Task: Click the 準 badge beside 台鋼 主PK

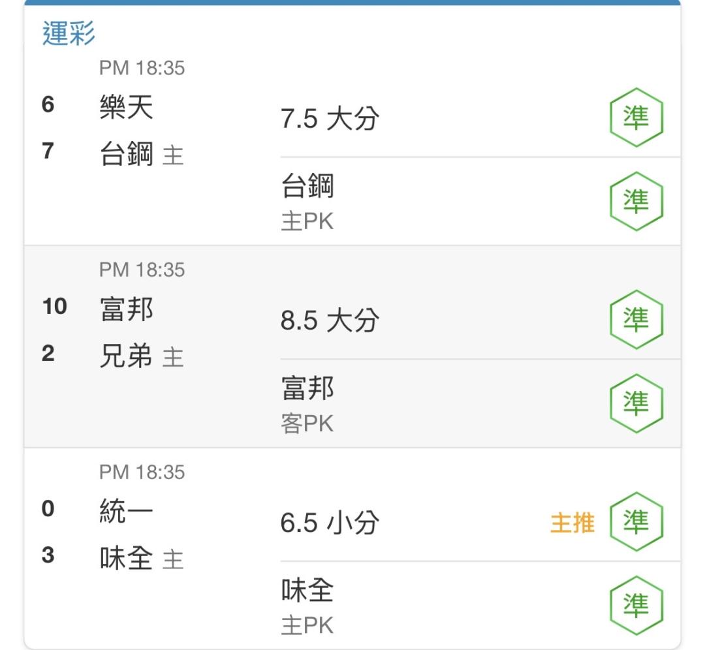Action: 636,202
